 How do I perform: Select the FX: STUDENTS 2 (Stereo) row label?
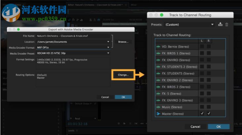click(x=180, y=67)
